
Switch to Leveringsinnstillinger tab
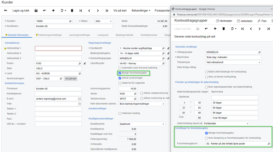80,35
